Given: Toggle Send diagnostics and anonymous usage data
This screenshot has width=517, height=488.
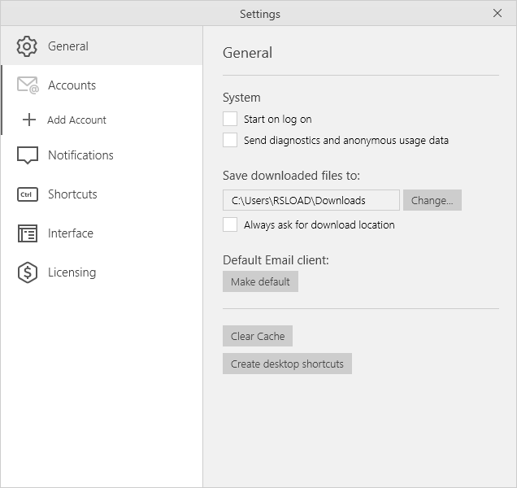Looking at the screenshot, I should click(x=230, y=140).
